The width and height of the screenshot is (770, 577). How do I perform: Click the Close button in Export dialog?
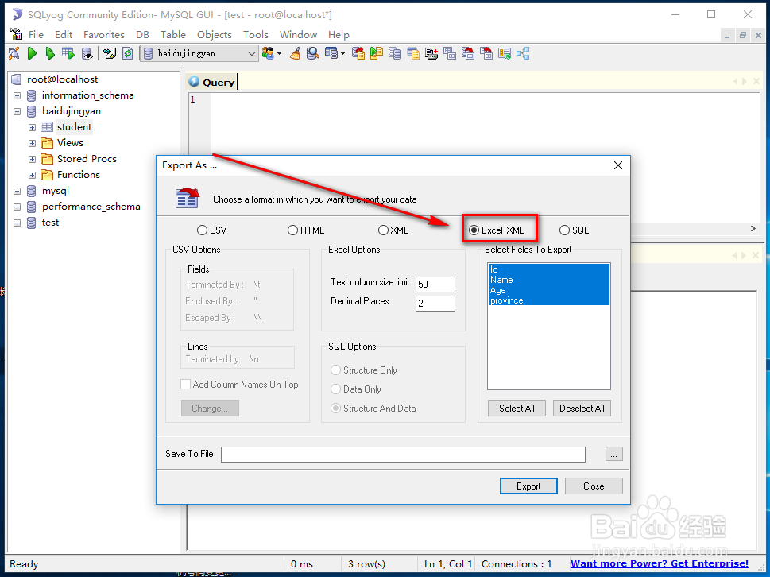[x=594, y=486]
